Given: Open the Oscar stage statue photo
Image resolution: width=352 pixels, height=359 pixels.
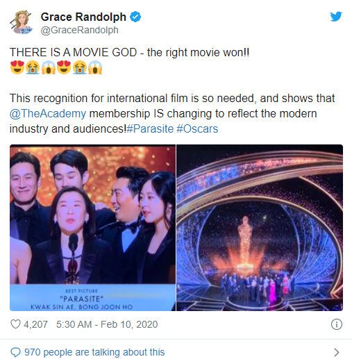Looking at the screenshot, I should (260, 228).
